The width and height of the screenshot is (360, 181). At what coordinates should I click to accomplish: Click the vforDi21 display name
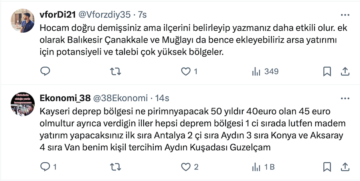point(57,15)
